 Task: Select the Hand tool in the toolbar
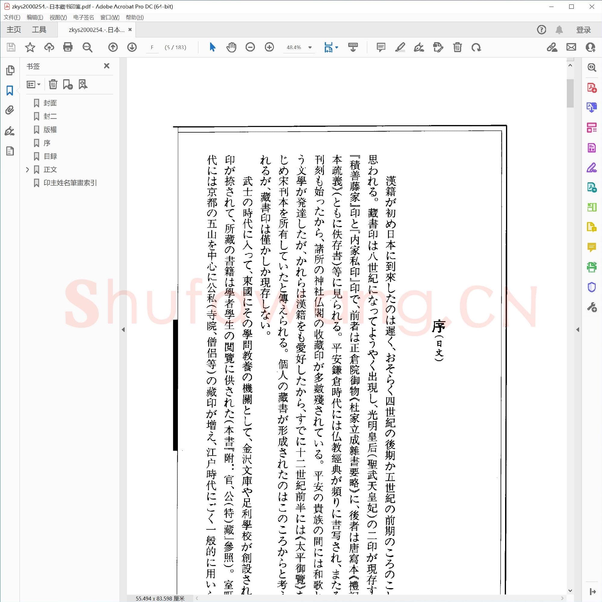coord(231,47)
